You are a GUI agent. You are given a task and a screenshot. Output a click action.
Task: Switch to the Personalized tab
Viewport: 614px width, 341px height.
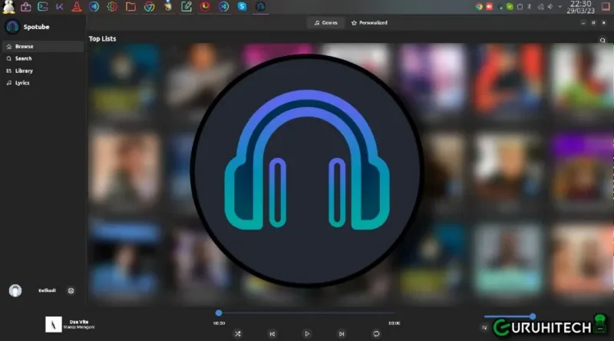(369, 23)
